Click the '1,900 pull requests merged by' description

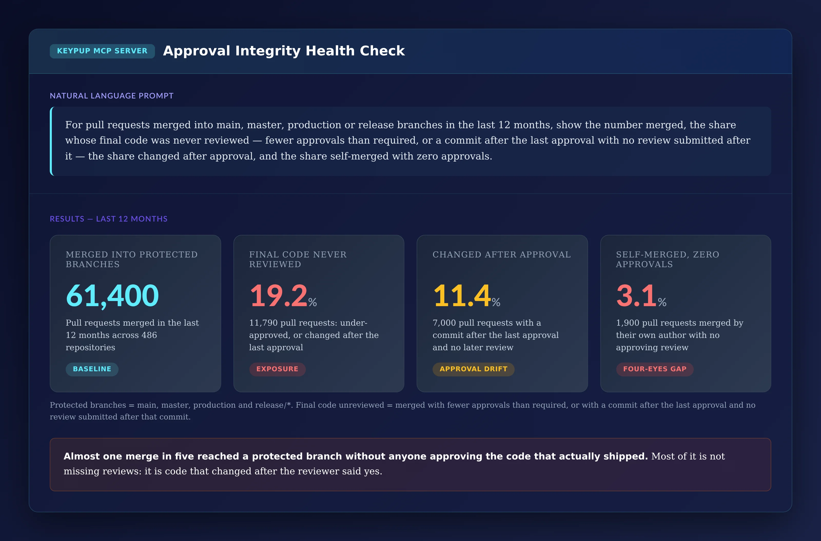679,335
